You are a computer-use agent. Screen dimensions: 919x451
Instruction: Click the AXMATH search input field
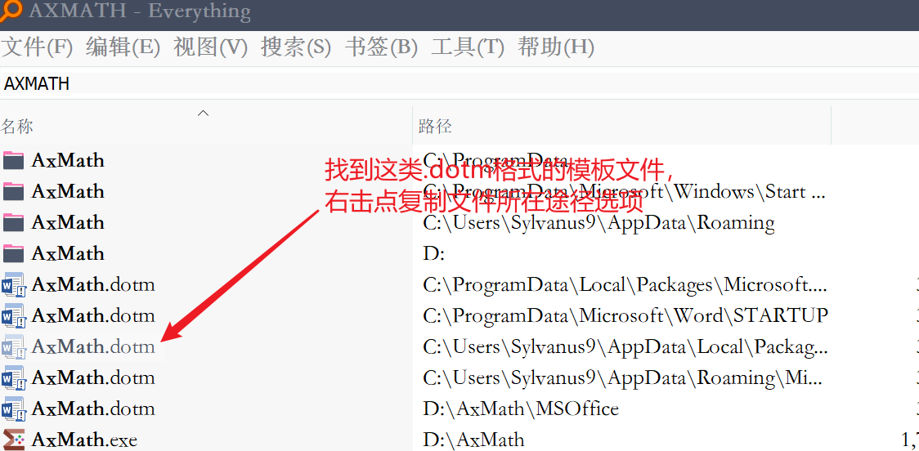coord(459,83)
